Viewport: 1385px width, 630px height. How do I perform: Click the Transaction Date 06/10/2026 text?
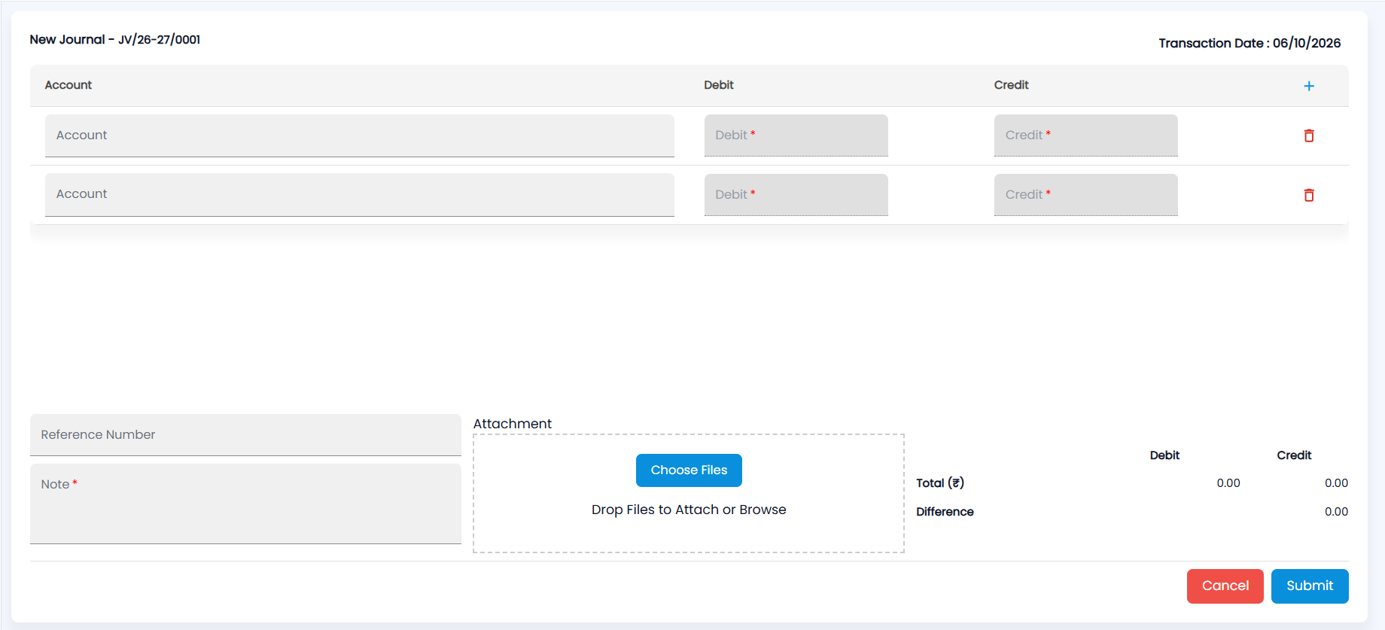[1250, 43]
